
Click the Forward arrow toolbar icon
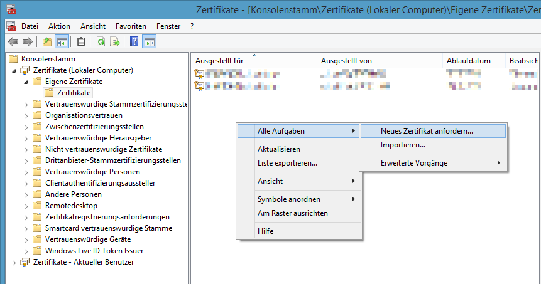[x=27, y=42]
